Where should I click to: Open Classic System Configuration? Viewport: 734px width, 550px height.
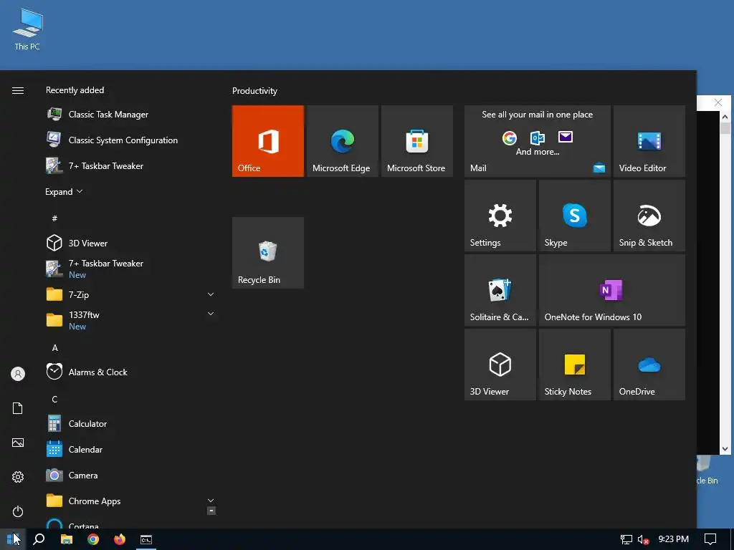pyautogui.click(x=130, y=140)
